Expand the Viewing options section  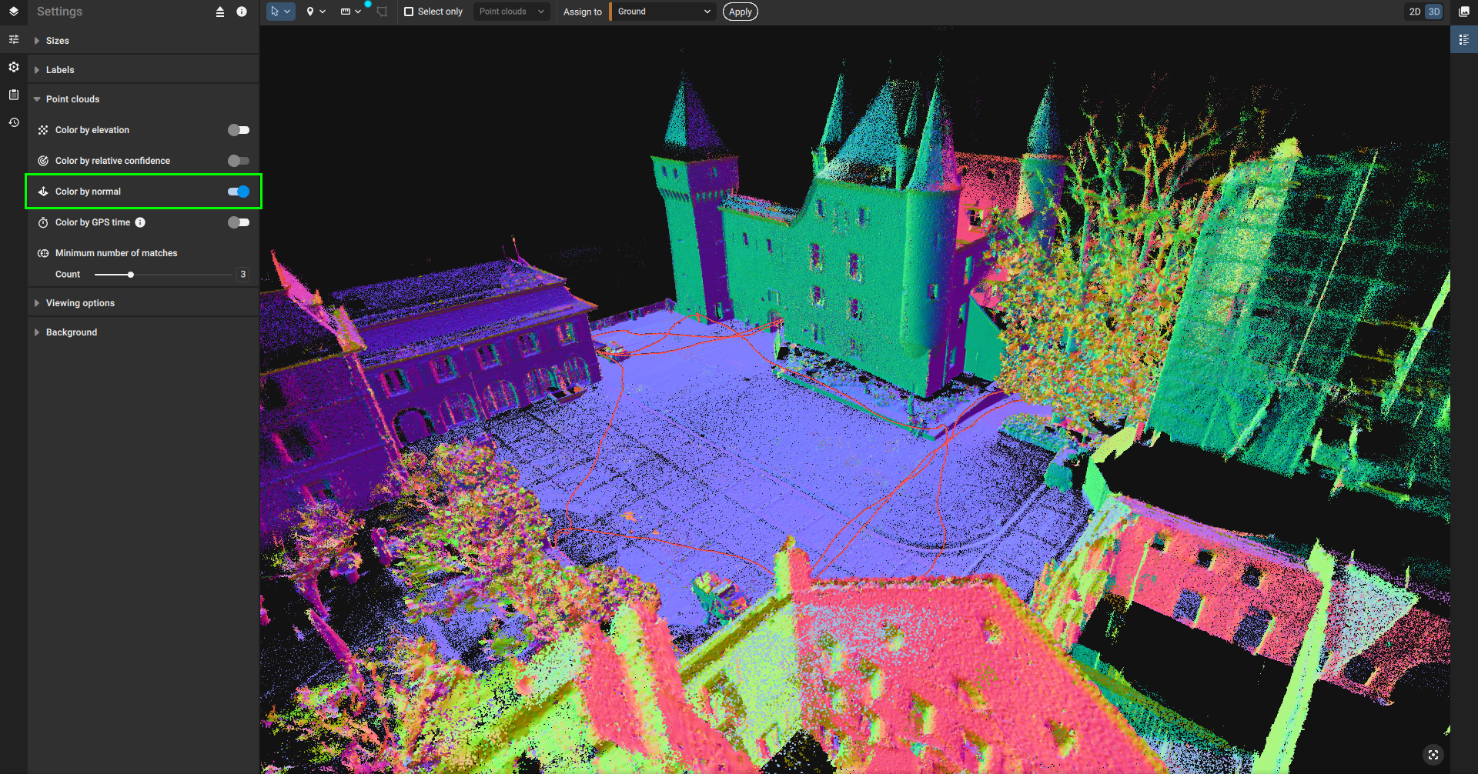(x=81, y=302)
